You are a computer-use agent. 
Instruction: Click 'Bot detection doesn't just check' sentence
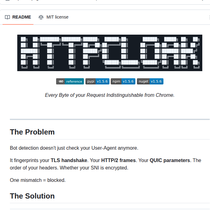pos(74,148)
